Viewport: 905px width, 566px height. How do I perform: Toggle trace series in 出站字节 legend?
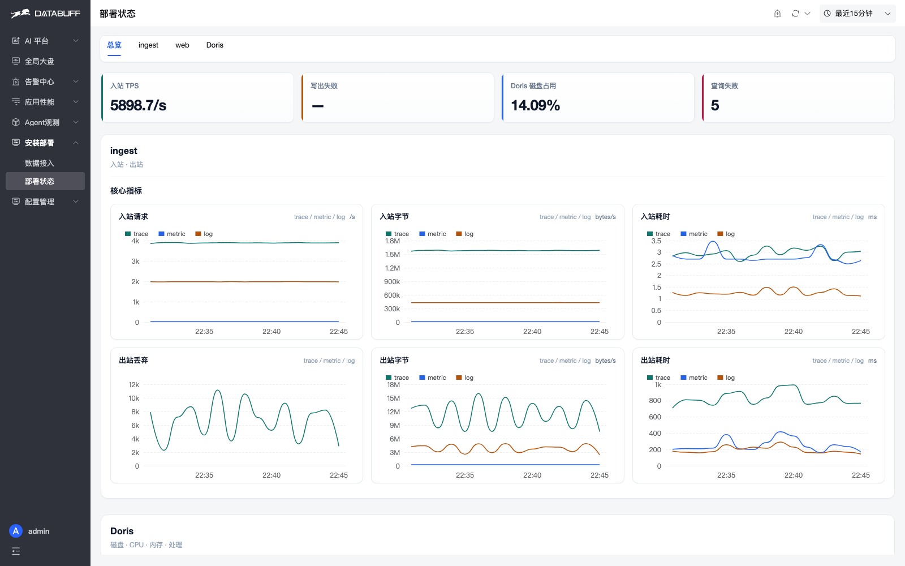click(397, 378)
